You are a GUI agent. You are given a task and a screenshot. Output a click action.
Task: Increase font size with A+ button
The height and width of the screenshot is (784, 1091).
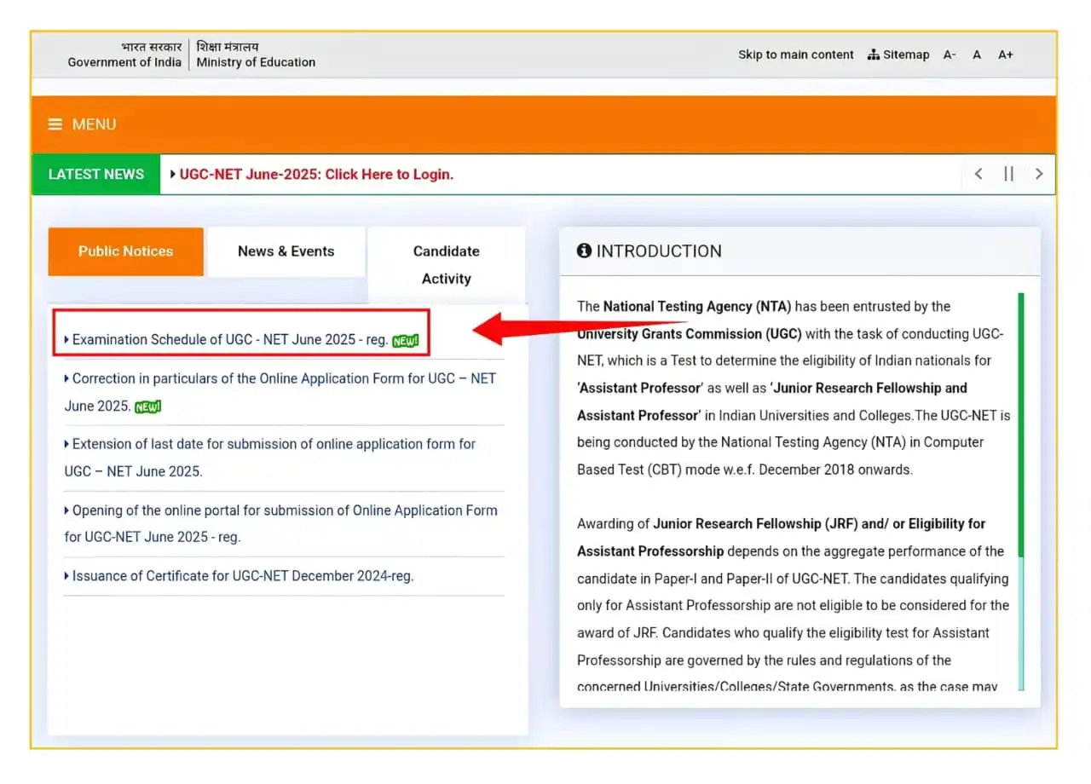(1006, 55)
